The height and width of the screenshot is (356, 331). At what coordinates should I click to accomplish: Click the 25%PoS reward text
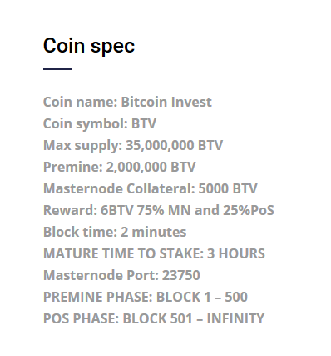point(249,210)
